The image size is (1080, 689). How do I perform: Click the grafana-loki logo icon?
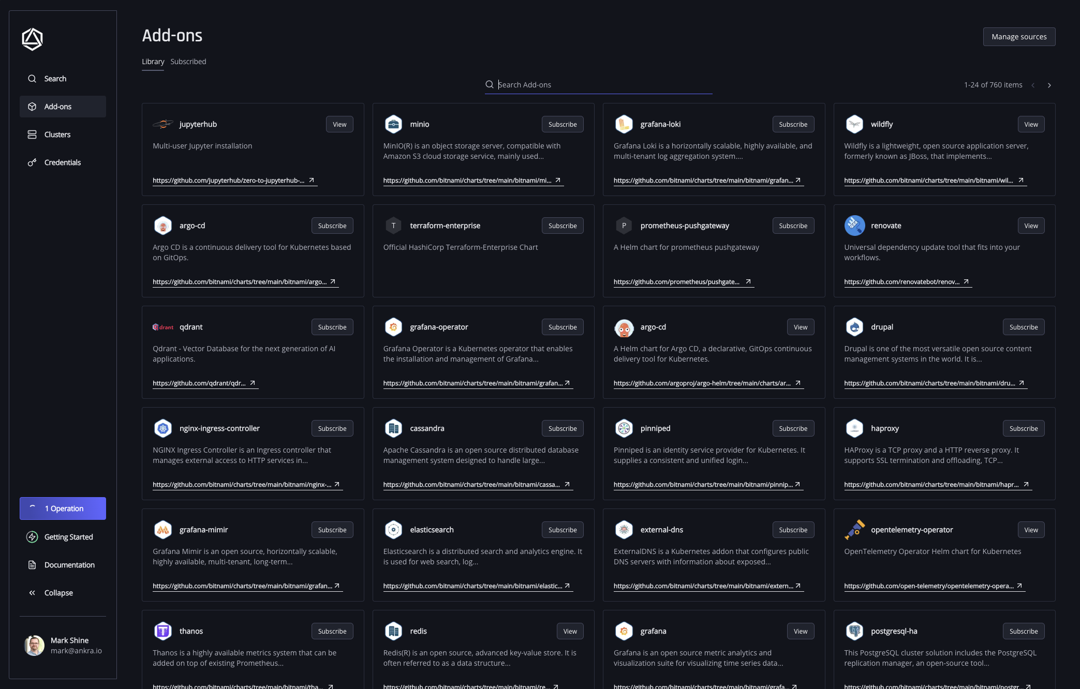point(624,124)
